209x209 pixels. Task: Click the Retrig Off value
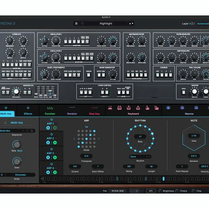(129, 166)
